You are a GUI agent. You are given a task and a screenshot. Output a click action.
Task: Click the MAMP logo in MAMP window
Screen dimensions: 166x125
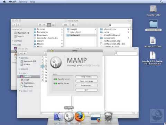[56, 62]
